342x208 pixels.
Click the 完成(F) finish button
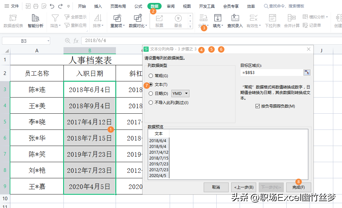click(x=299, y=187)
